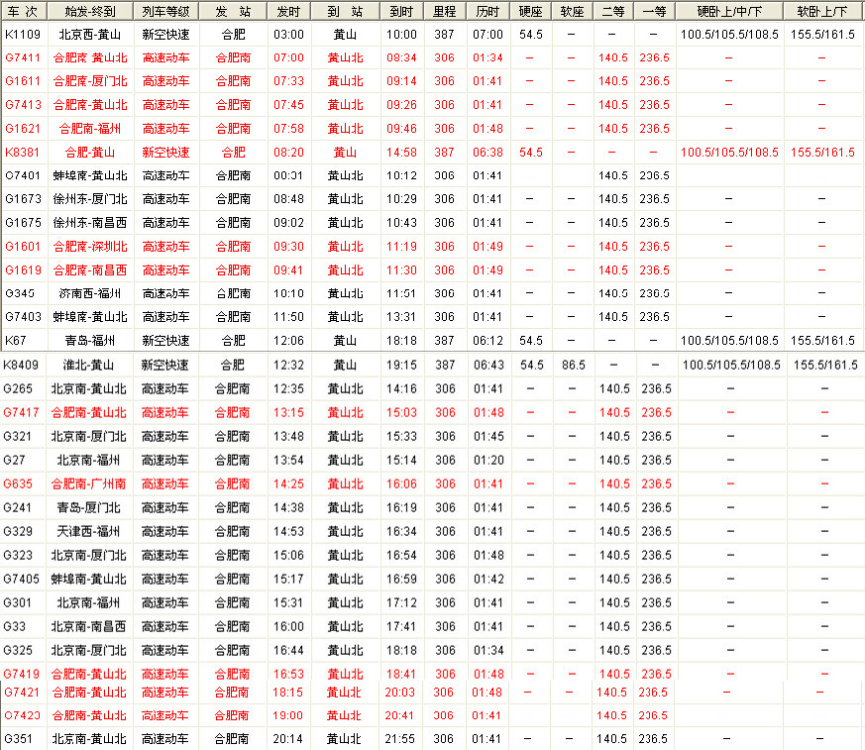This screenshot has width=865, height=750.
Task: Click train number K8381
Action: 23,153
